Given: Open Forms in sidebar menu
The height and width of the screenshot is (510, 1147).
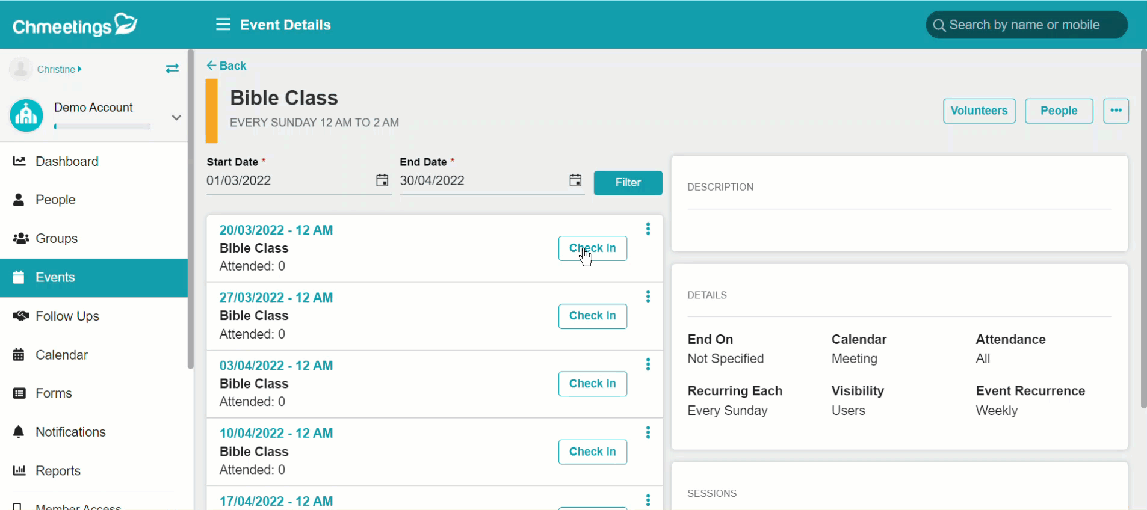Looking at the screenshot, I should [x=94, y=393].
